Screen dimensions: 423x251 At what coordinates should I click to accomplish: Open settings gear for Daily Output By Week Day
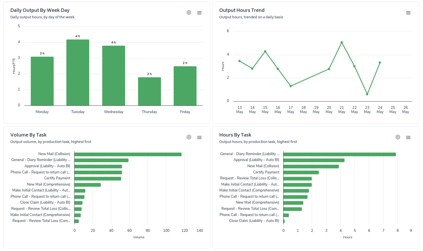pyautogui.click(x=189, y=12)
